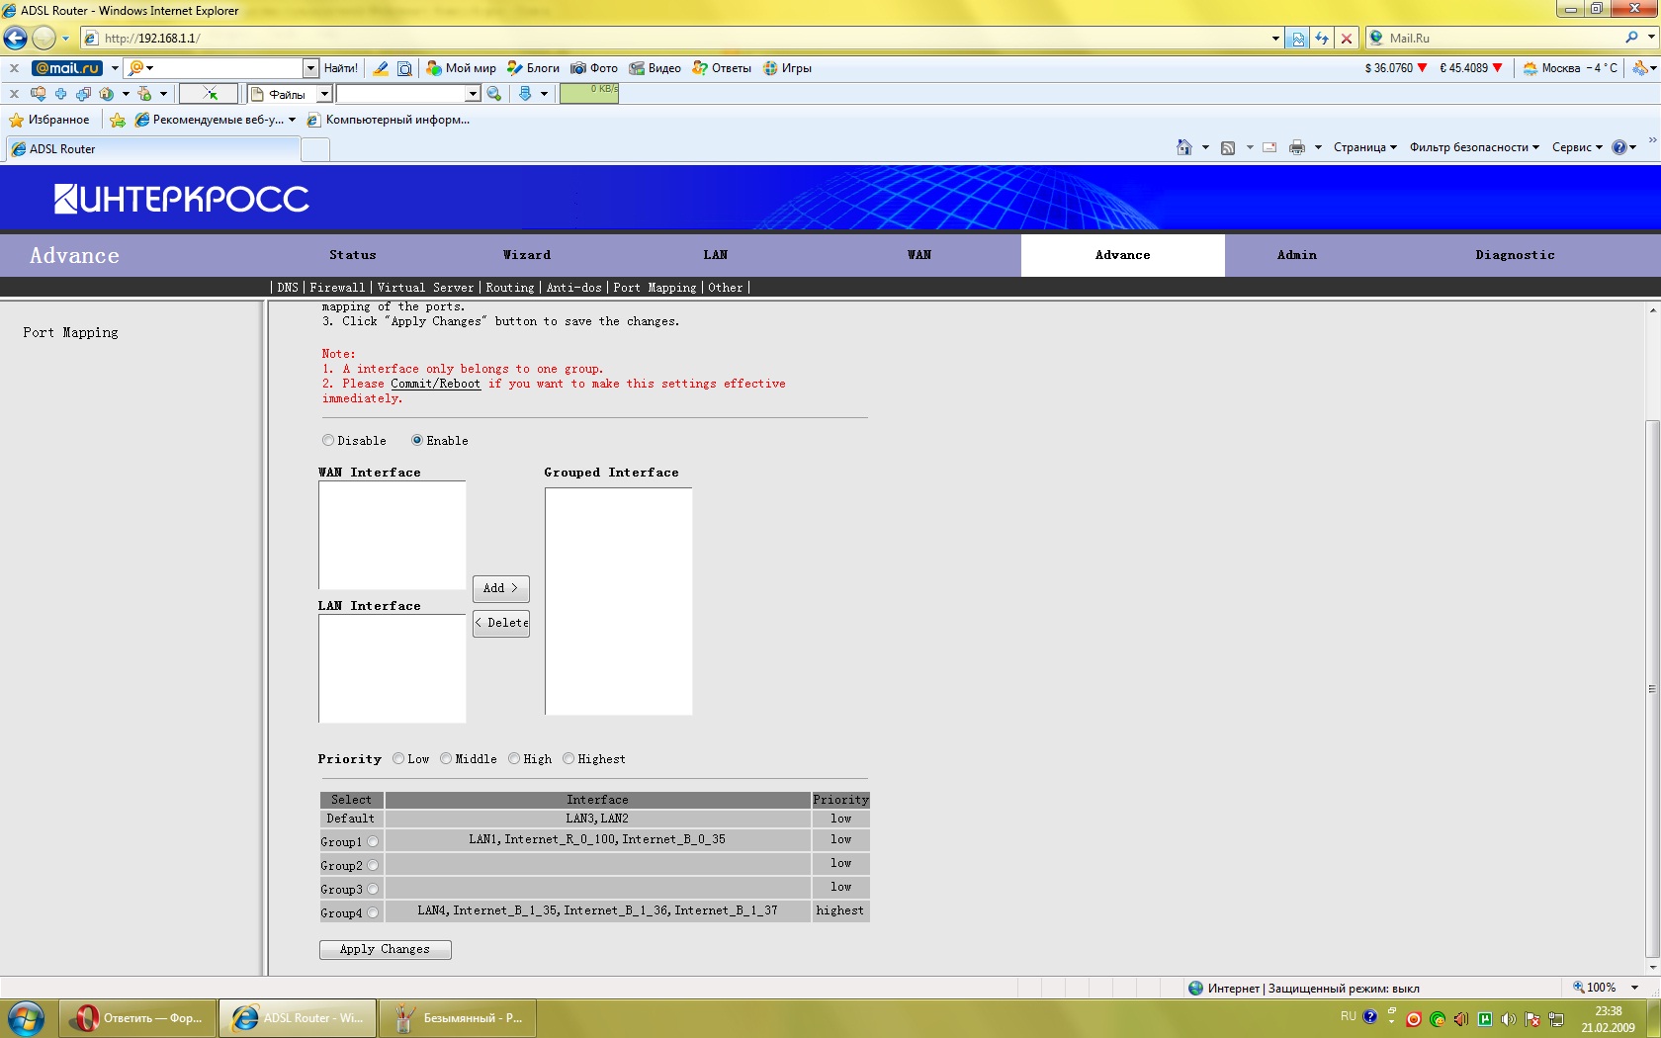This screenshot has width=1661, height=1038.
Task: Open the Home page icon in command bar
Action: [x=1183, y=147]
